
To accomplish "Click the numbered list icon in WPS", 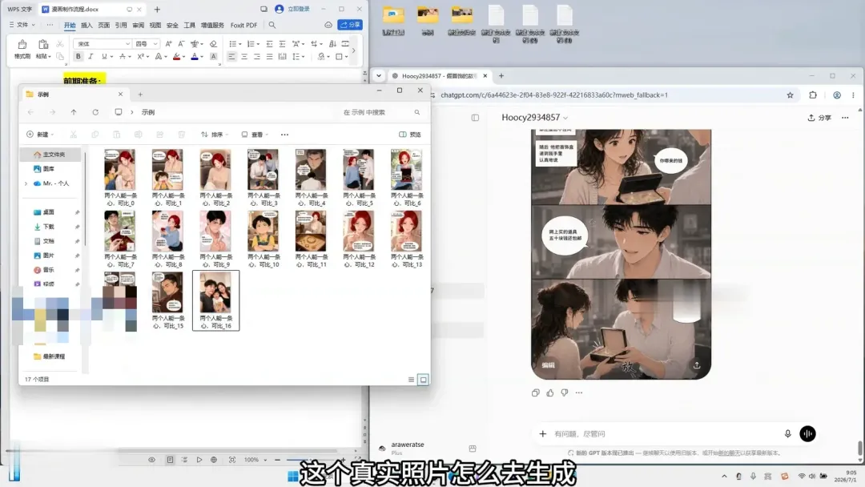I will 251,43.
